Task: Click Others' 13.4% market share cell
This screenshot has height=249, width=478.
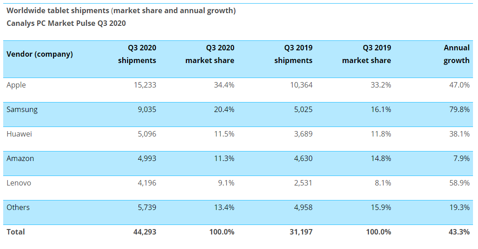Action: pos(224,208)
